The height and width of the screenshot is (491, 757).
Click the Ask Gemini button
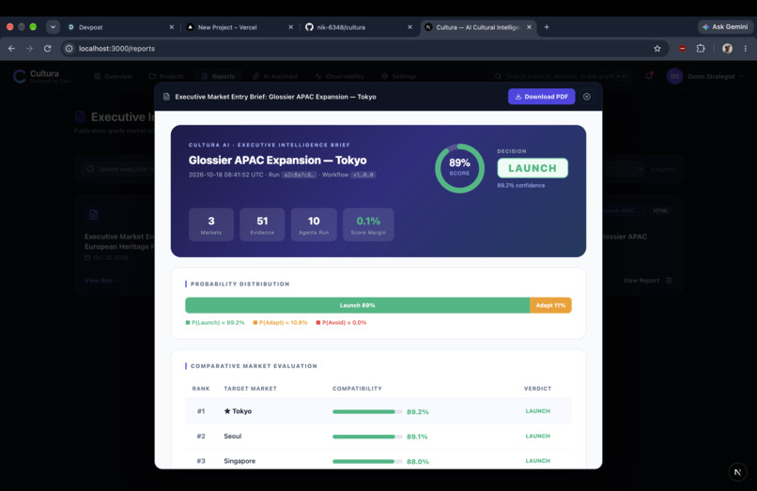point(725,27)
